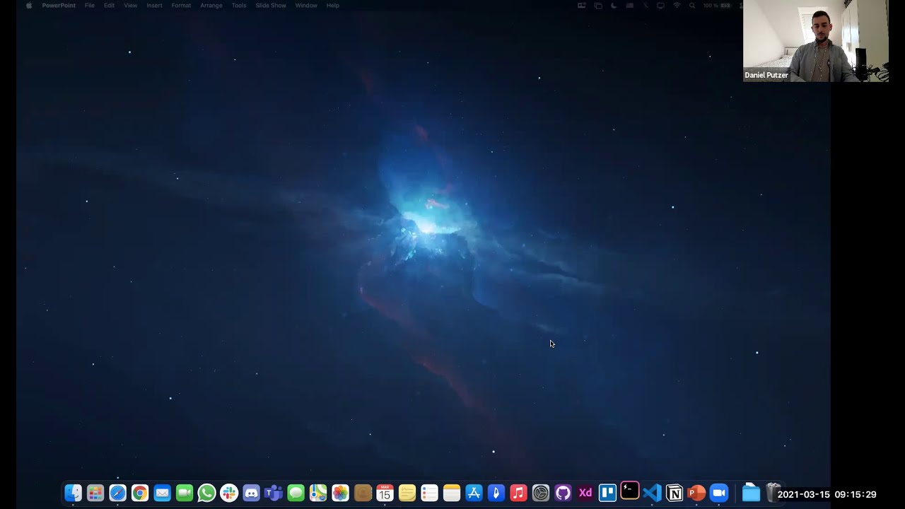Open the PowerPoint application menu
The width and height of the screenshot is (905, 509).
coord(59,6)
